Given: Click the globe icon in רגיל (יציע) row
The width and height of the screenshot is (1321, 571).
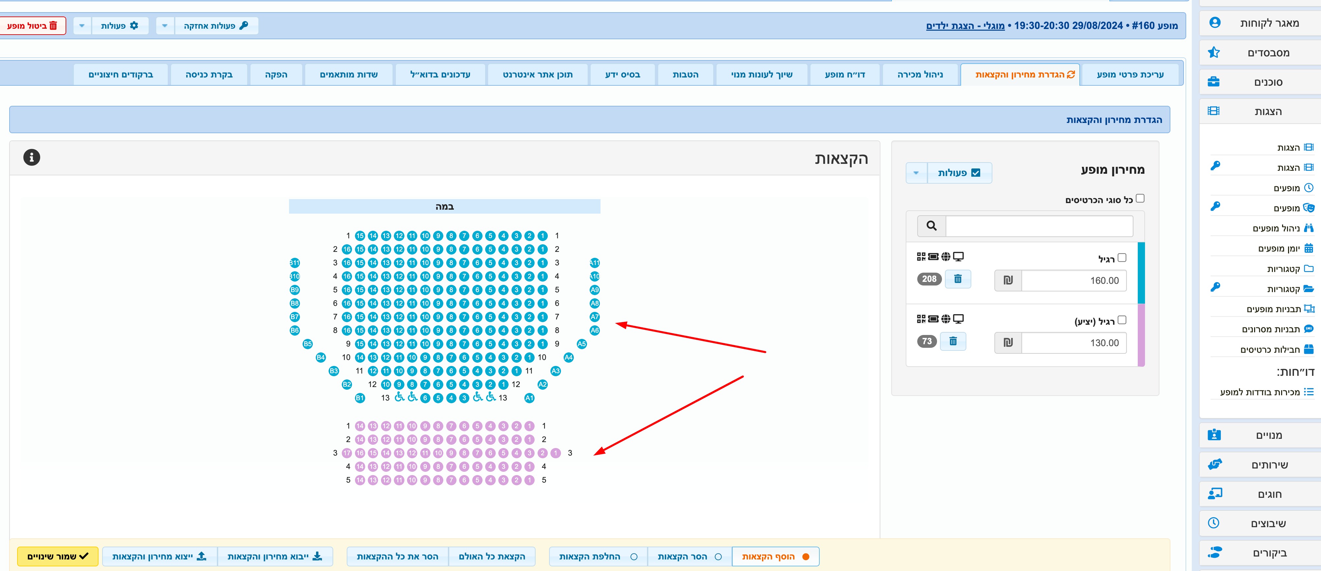Looking at the screenshot, I should [x=946, y=319].
